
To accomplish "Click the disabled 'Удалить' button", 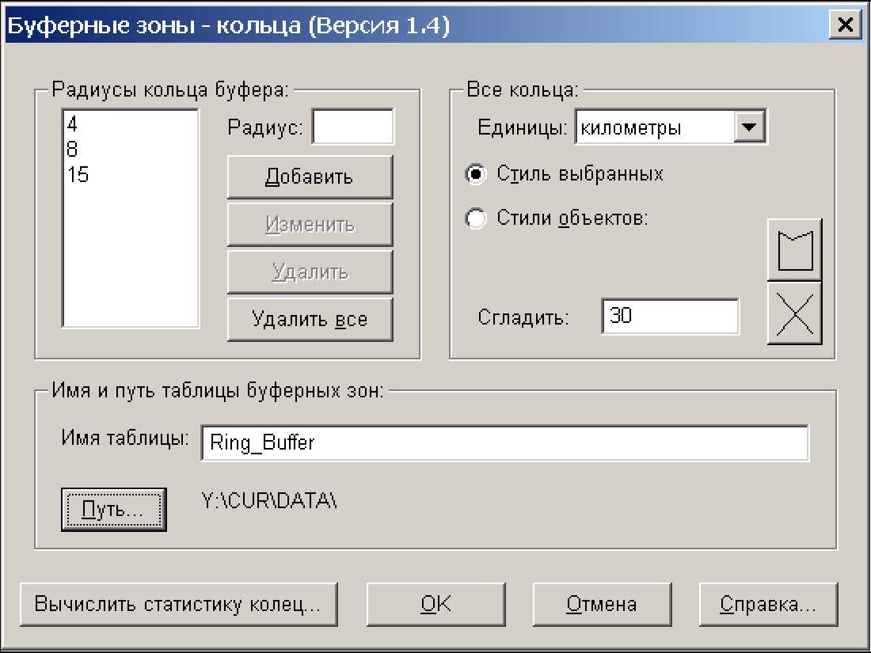I will [310, 272].
